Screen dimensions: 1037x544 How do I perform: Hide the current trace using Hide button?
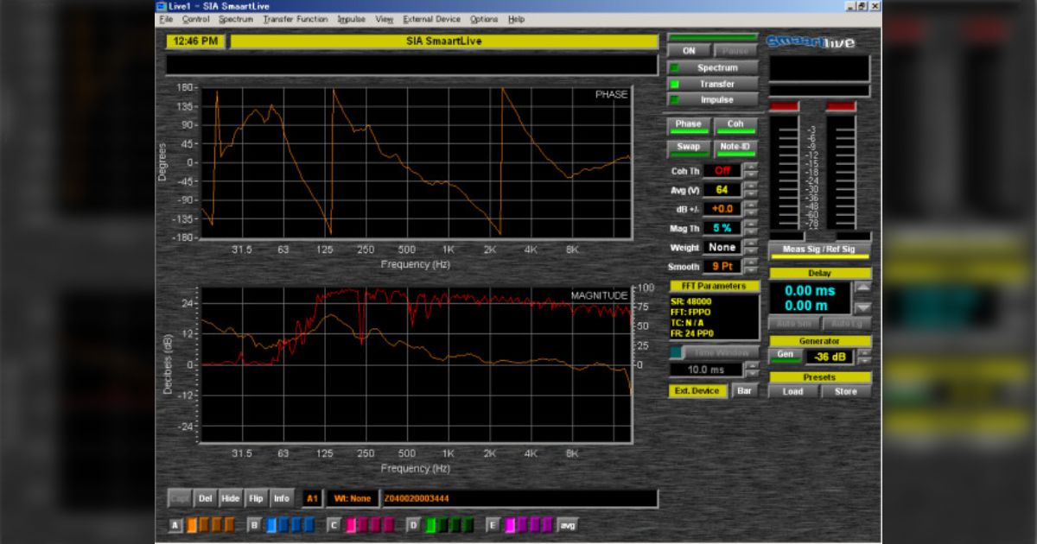[x=230, y=498]
